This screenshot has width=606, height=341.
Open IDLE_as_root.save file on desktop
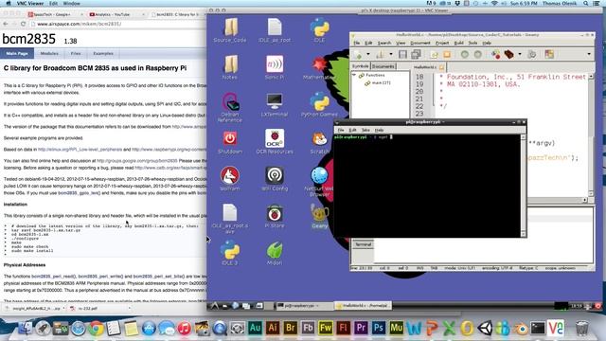(230, 219)
